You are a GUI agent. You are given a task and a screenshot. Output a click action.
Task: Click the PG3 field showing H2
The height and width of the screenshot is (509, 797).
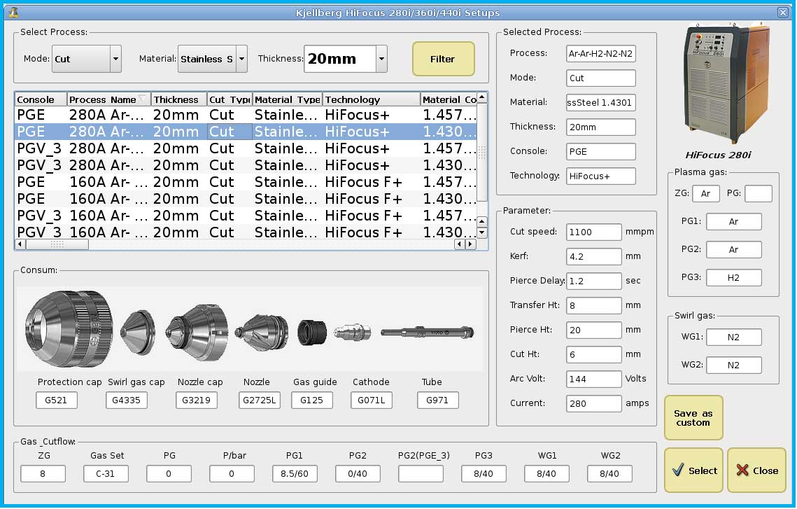point(734,277)
